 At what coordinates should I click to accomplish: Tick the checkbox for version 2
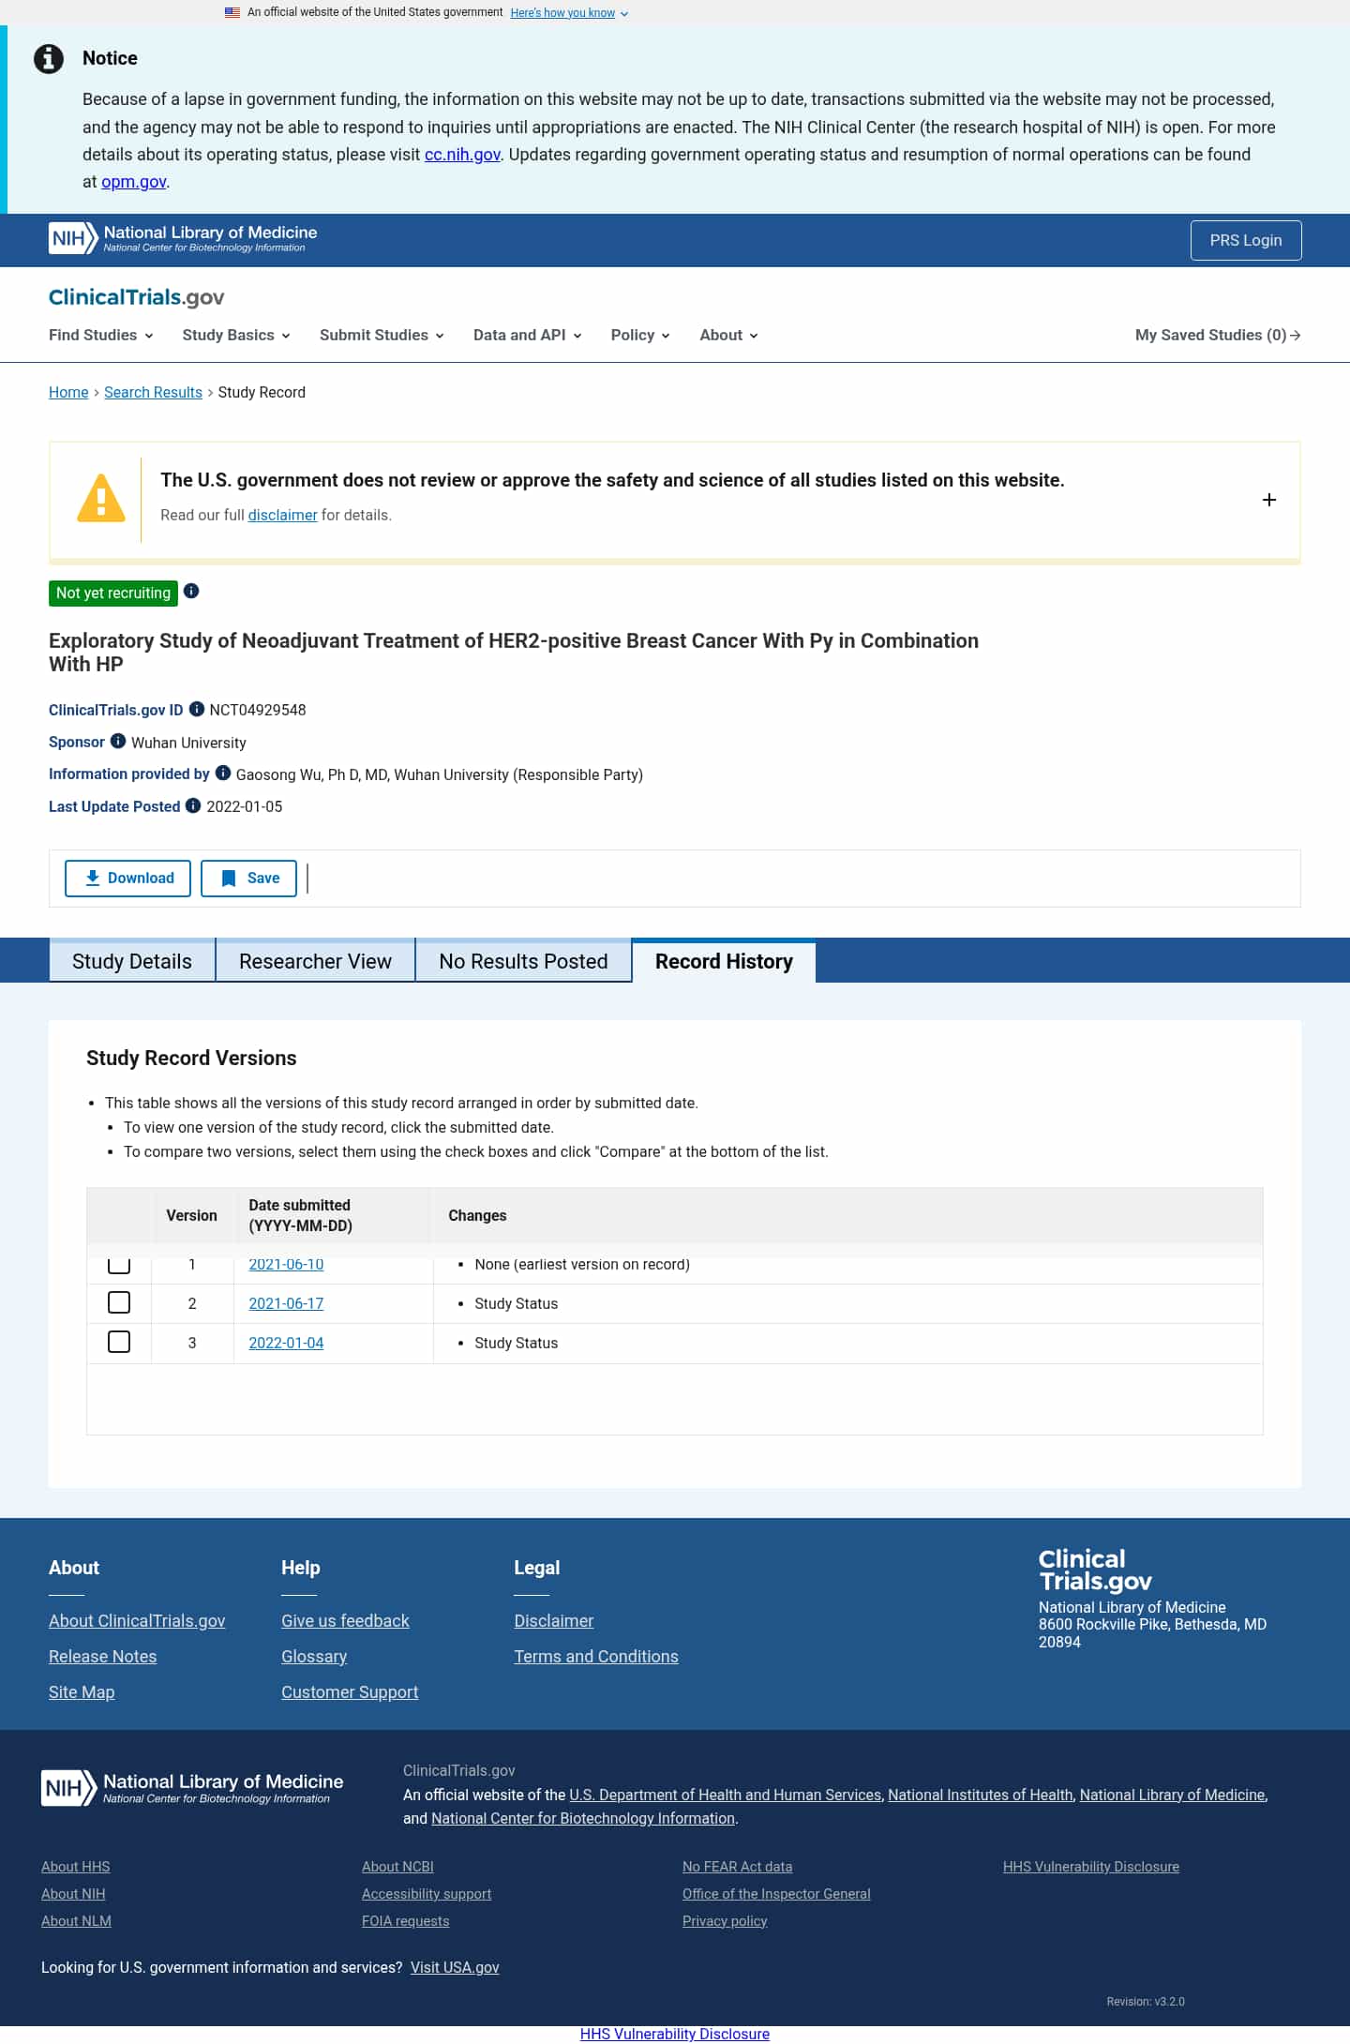(119, 1302)
